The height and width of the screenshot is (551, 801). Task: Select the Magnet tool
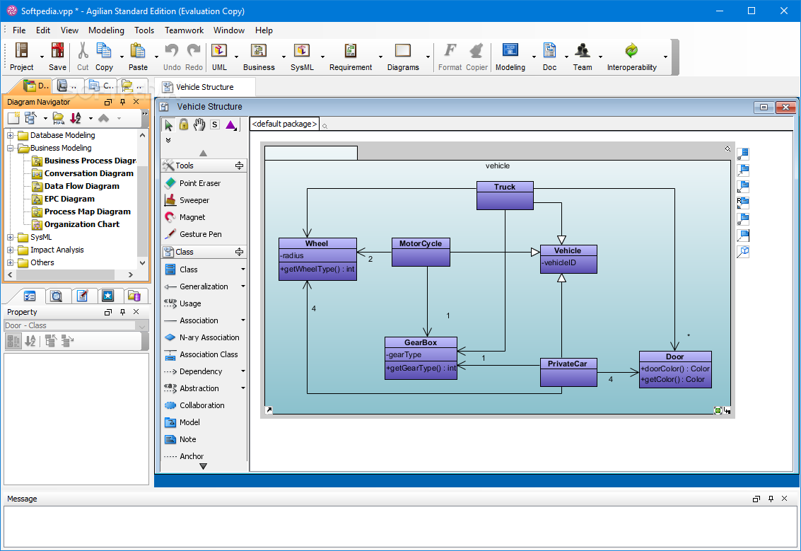tap(192, 217)
